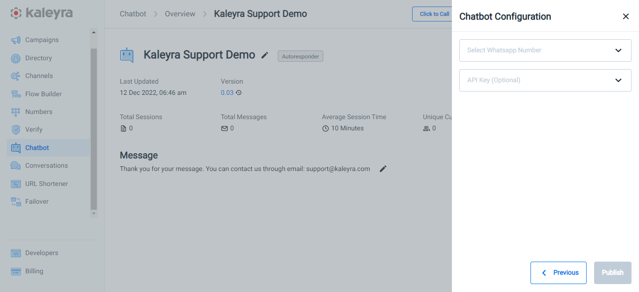
Task: Click the '10 Minutes' session time value
Action: pyautogui.click(x=347, y=128)
